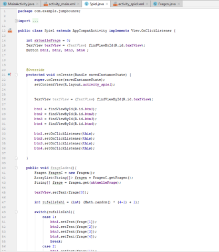Click super.onCreate(savedInstanceState) line

click(69, 80)
